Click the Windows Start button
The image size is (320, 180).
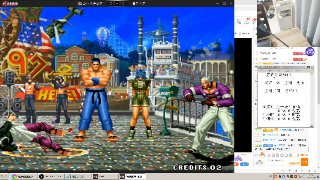point(4,176)
